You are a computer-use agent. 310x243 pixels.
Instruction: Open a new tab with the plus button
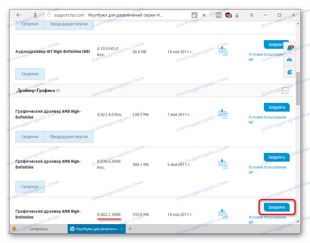tap(130, 229)
